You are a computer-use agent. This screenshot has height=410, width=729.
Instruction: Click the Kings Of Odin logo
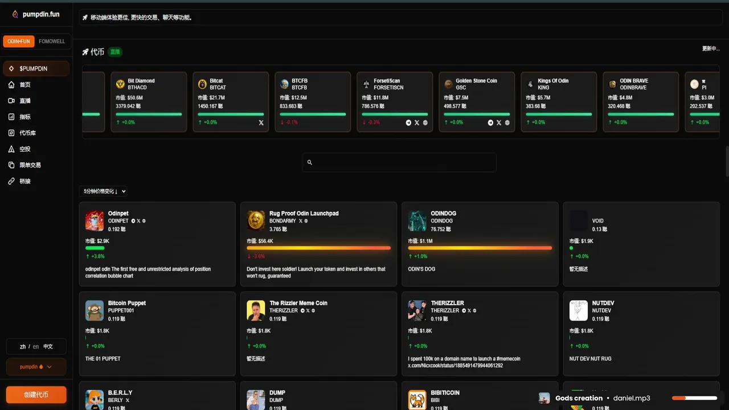tap(530, 84)
